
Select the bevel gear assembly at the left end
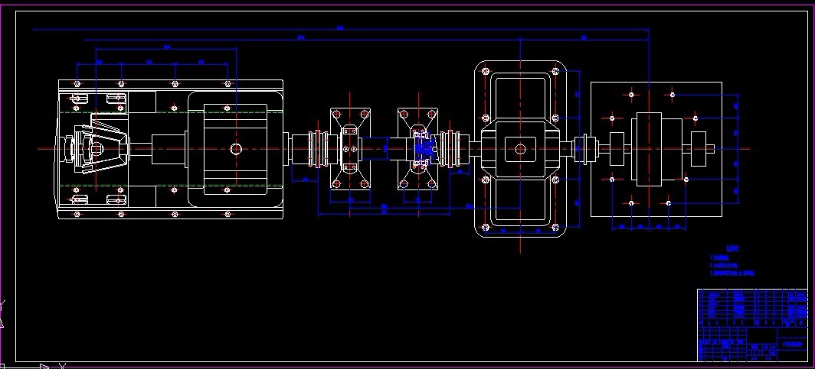[x=95, y=149]
